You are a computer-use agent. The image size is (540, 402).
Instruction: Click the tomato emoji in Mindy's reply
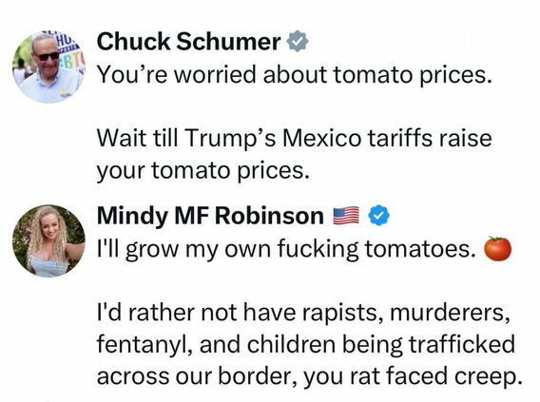(497, 248)
